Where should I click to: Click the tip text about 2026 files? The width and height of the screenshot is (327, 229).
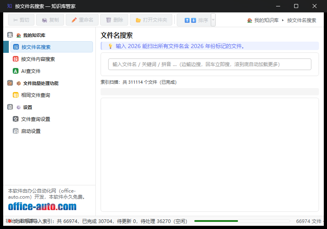[x=180, y=46]
